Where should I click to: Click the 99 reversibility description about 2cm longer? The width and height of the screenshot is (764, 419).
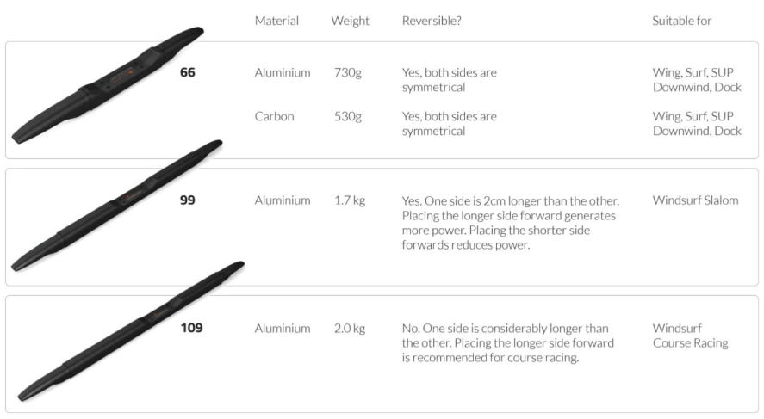click(510, 222)
